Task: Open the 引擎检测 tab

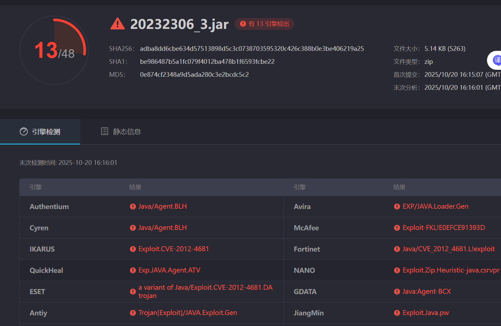Action: pos(40,132)
